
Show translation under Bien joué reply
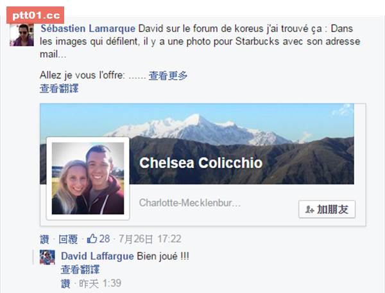point(80,270)
